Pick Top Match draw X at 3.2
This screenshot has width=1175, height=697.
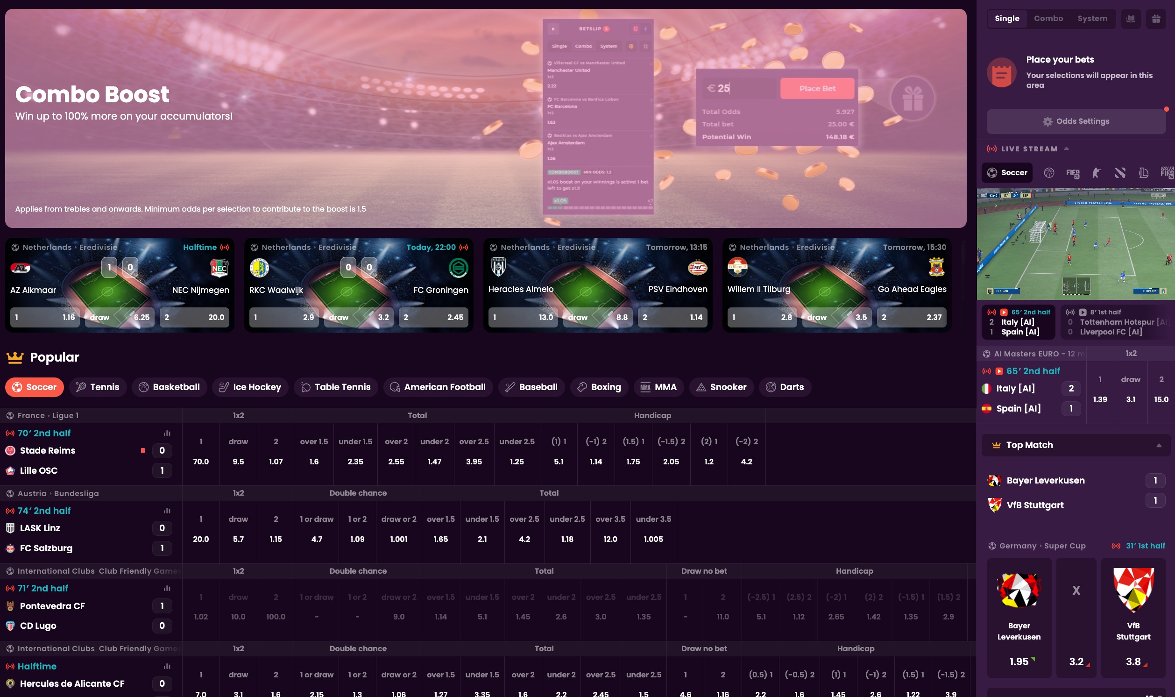tap(1076, 618)
